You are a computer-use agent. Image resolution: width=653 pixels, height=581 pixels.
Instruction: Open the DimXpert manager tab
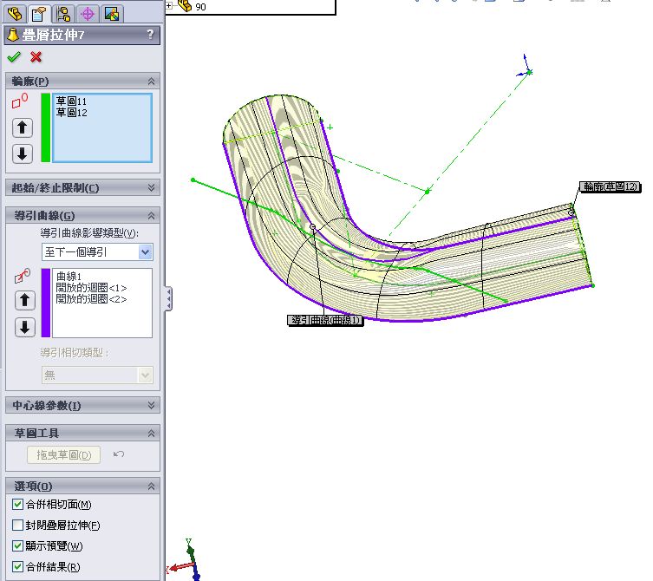tap(88, 14)
